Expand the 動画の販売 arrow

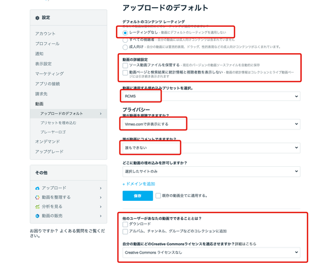(101, 216)
